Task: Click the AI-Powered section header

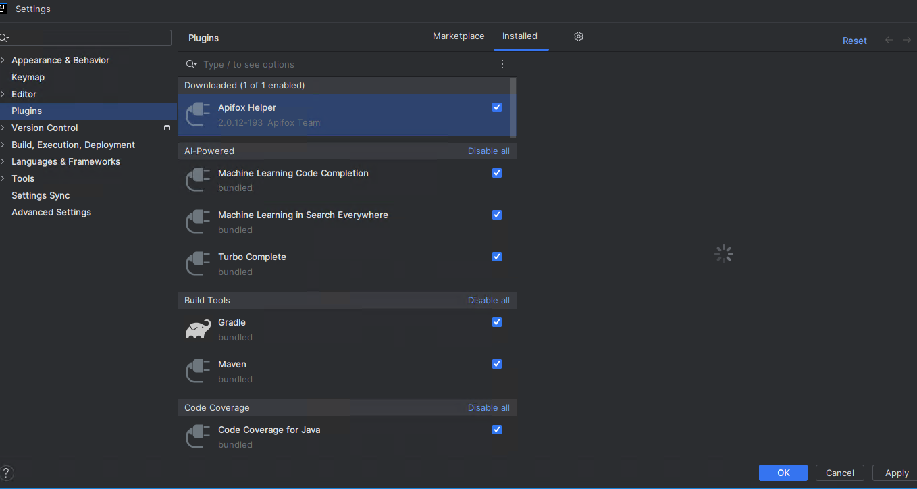Action: pos(209,151)
